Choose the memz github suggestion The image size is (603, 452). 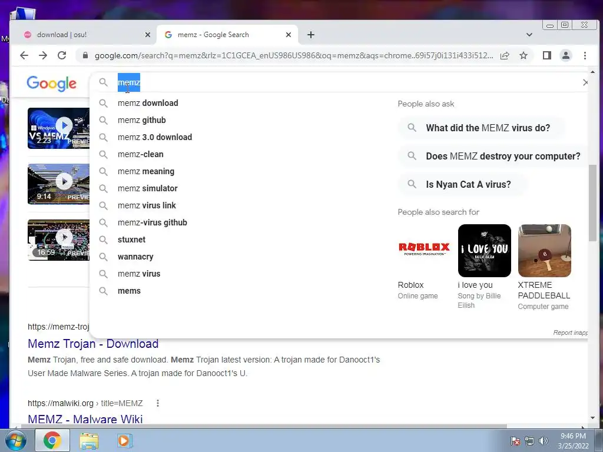coord(141,120)
